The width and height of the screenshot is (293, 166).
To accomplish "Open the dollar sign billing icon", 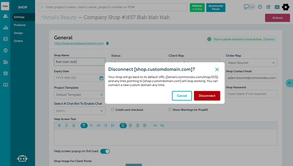I will (5, 50).
